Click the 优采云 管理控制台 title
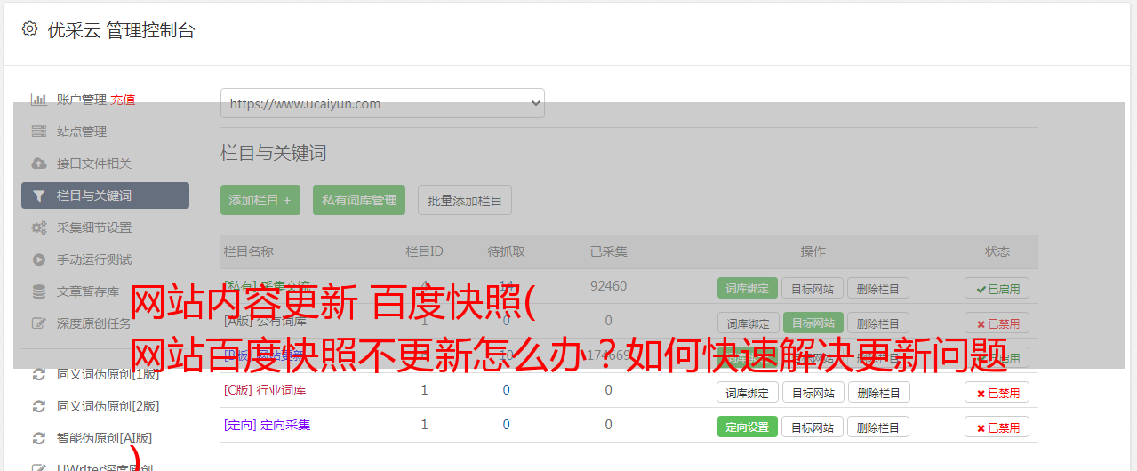Screen dimensions: 1137x471 tap(121, 30)
